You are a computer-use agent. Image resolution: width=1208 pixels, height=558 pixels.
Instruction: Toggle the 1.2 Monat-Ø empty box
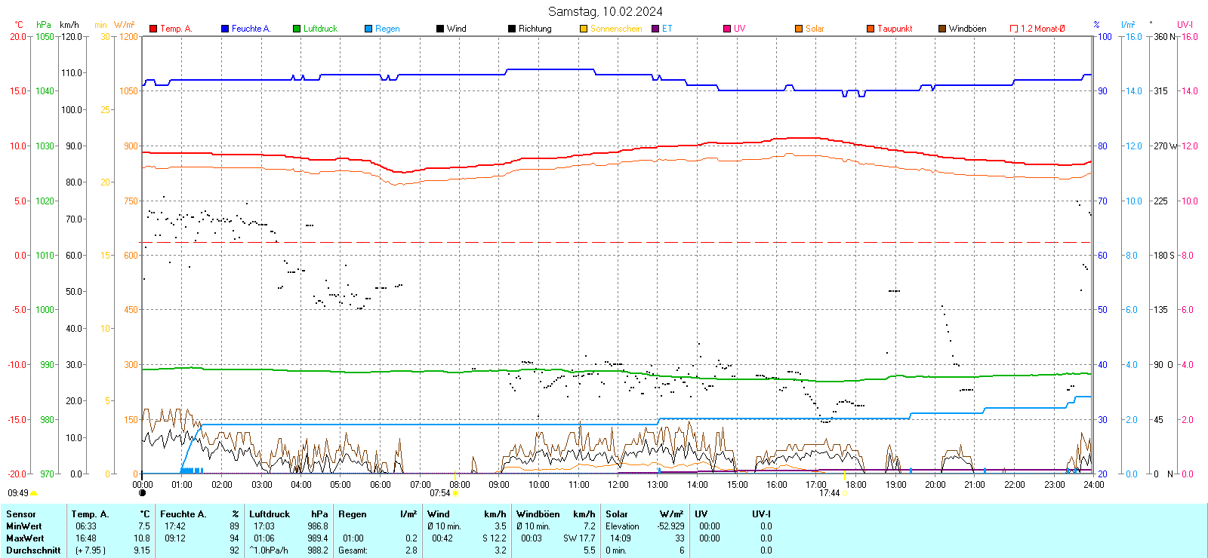[1014, 29]
